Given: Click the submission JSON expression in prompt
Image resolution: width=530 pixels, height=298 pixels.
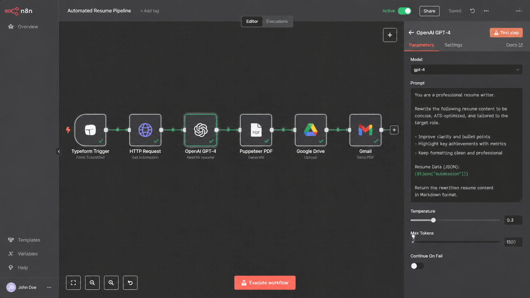Looking at the screenshot, I should tap(441, 174).
